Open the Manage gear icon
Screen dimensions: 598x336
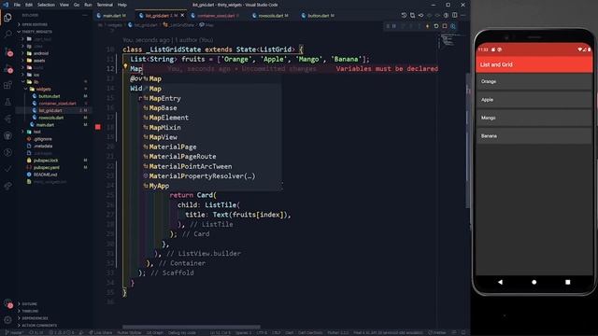7,320
